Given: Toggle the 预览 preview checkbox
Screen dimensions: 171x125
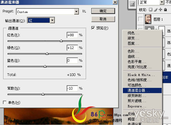Looking at the screenshot, I should 93,28.
